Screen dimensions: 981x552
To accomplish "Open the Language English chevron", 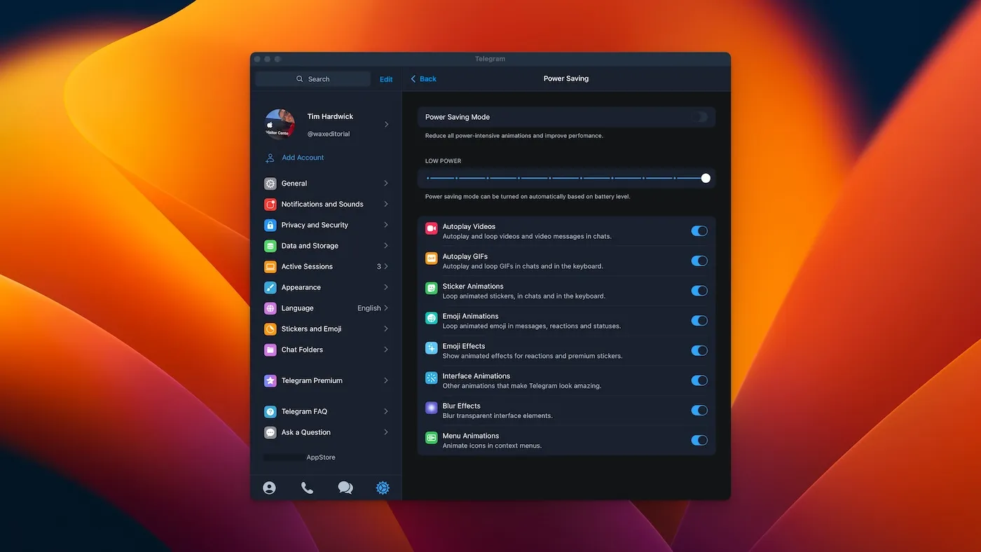I will tap(386, 308).
